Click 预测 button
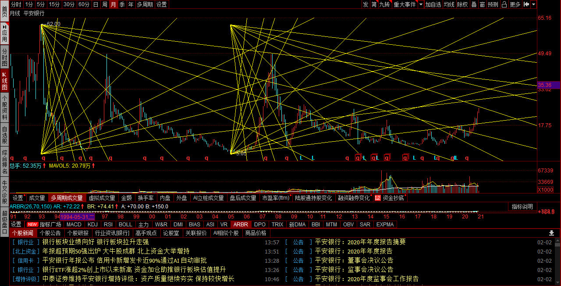Screen dimensions: 561x286 coord(493,4)
